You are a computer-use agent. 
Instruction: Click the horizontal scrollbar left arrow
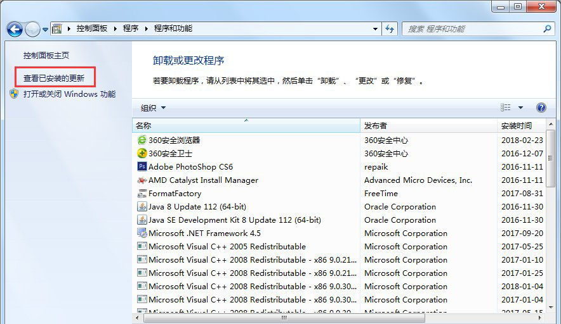point(137,317)
